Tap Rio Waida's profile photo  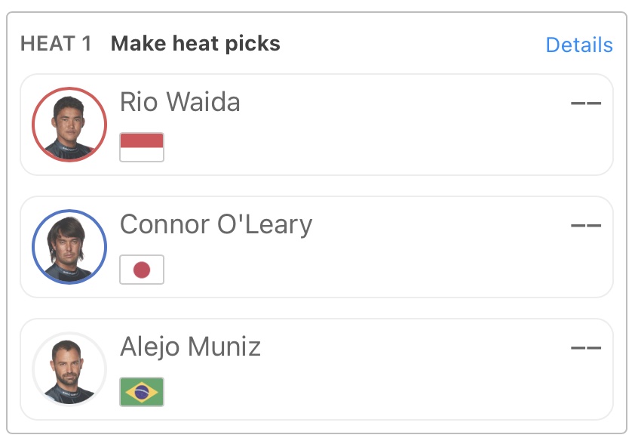click(69, 125)
